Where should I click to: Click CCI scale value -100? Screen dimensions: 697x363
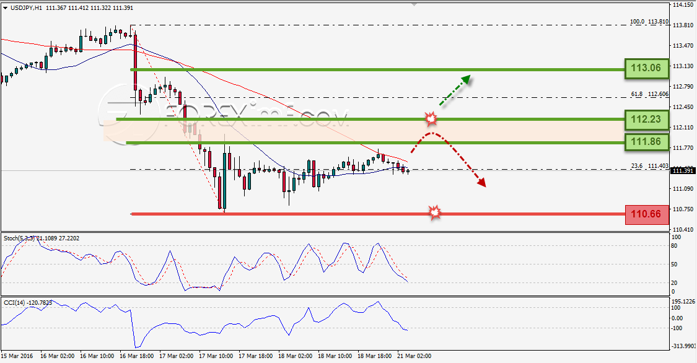[x=677, y=328]
